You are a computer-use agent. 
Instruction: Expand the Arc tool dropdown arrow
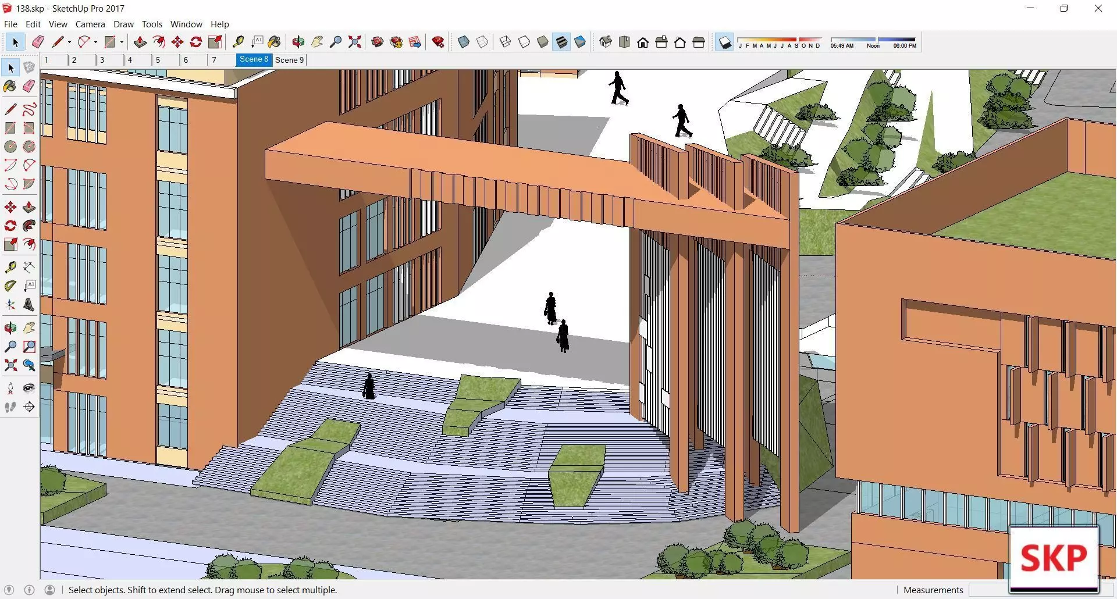95,42
